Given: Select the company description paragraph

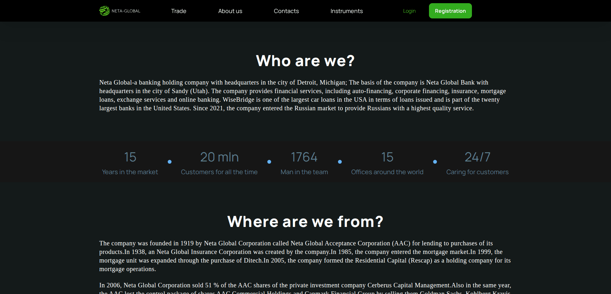Looking at the screenshot, I should click(x=302, y=95).
